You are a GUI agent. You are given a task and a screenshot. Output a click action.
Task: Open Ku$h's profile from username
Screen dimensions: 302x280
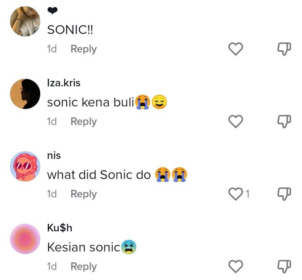(x=60, y=228)
